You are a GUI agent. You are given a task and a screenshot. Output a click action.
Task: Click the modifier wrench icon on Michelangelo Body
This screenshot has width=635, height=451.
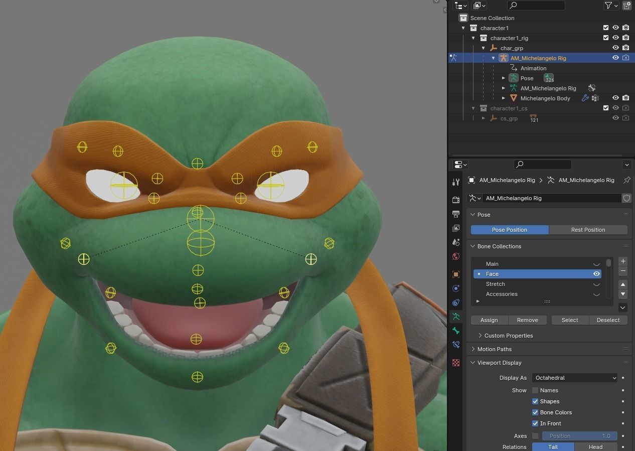585,98
